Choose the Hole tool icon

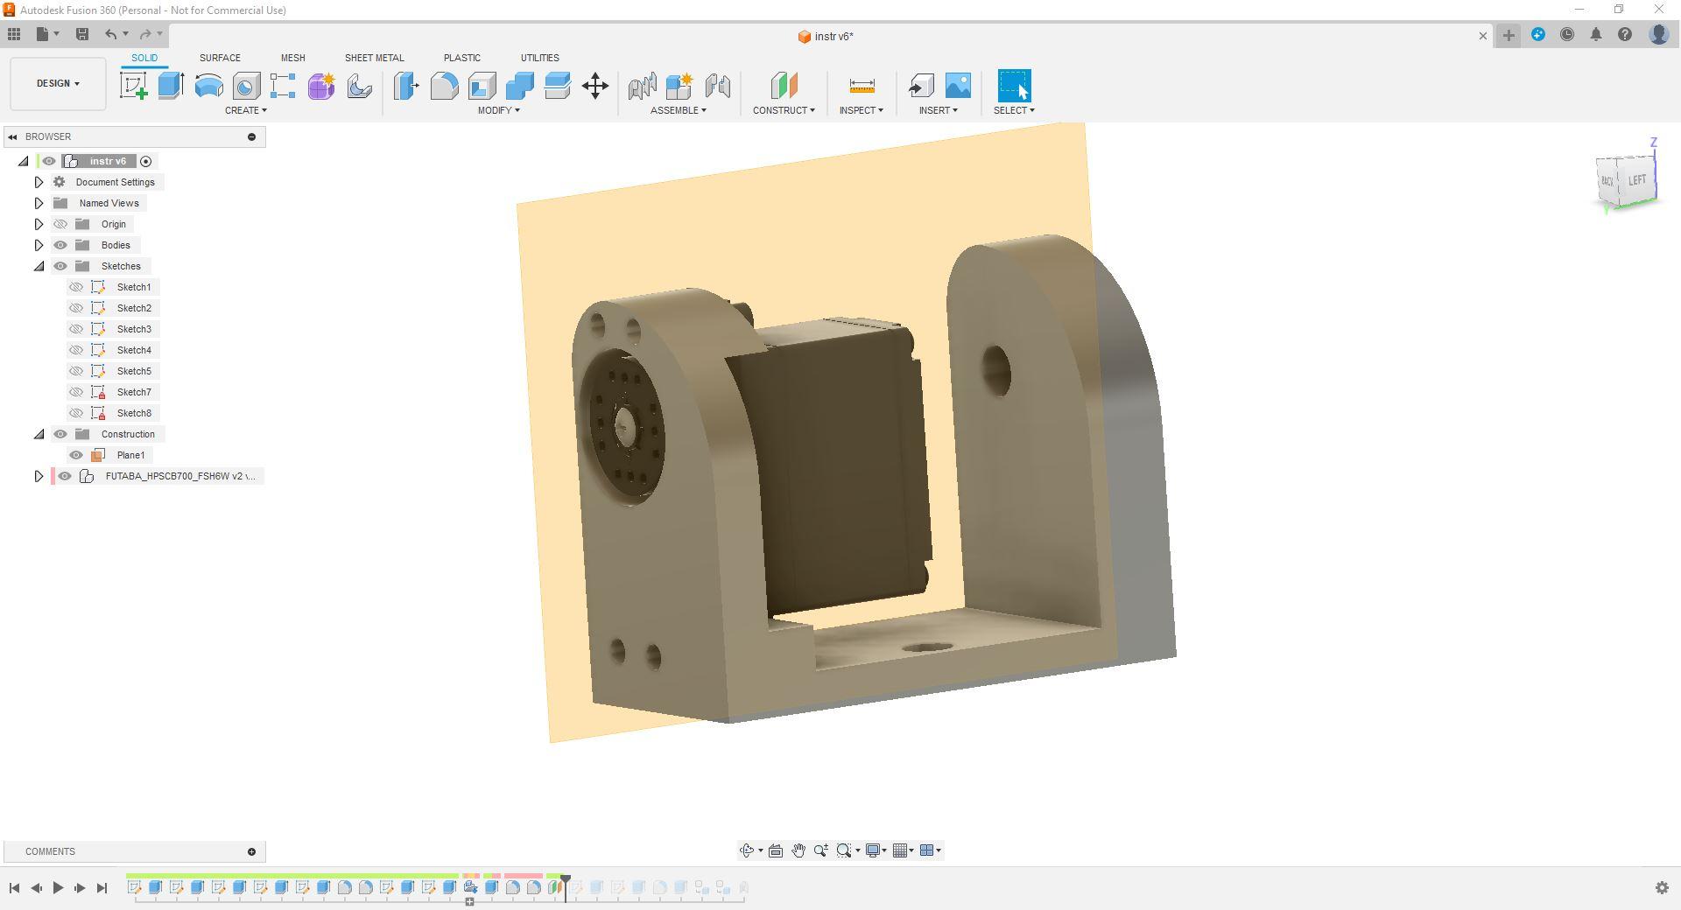[x=246, y=86]
